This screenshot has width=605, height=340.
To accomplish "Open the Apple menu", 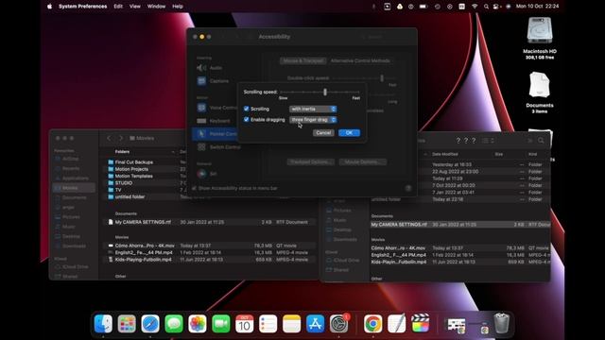I will tap(49, 7).
